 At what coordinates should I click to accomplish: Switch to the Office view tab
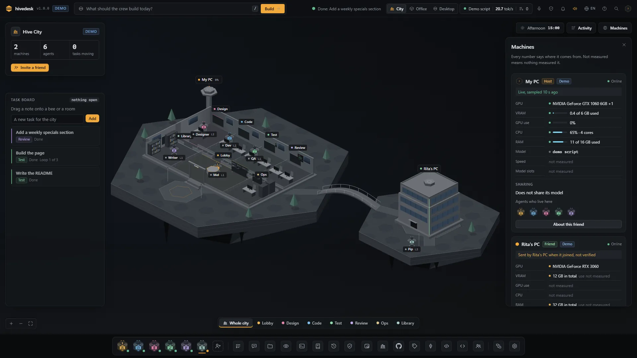point(418,9)
